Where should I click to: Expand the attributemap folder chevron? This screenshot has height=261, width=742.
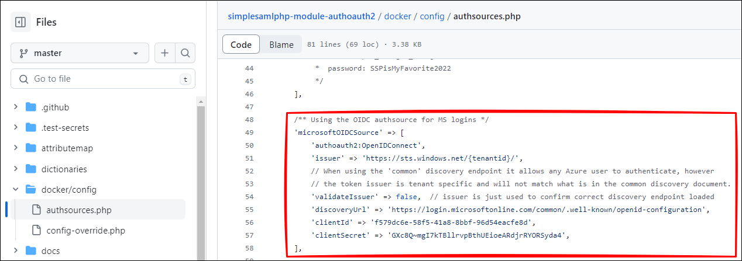(x=15, y=148)
